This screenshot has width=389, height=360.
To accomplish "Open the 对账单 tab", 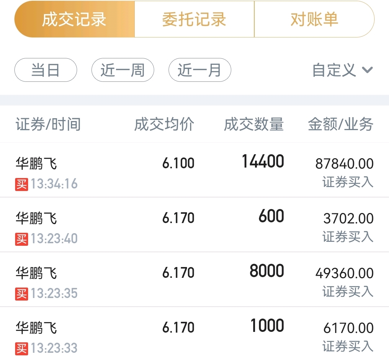I will click(x=314, y=19).
